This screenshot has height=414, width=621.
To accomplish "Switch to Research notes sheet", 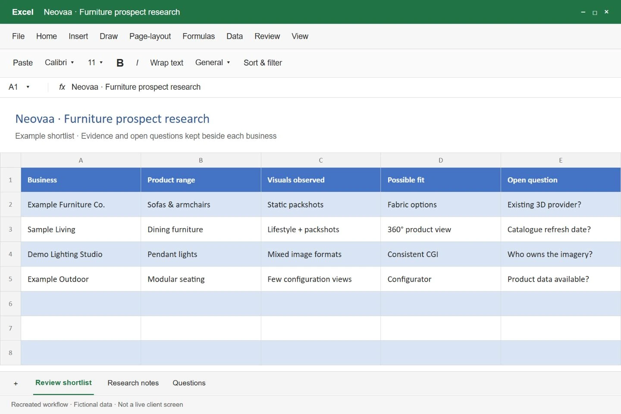I will point(133,383).
